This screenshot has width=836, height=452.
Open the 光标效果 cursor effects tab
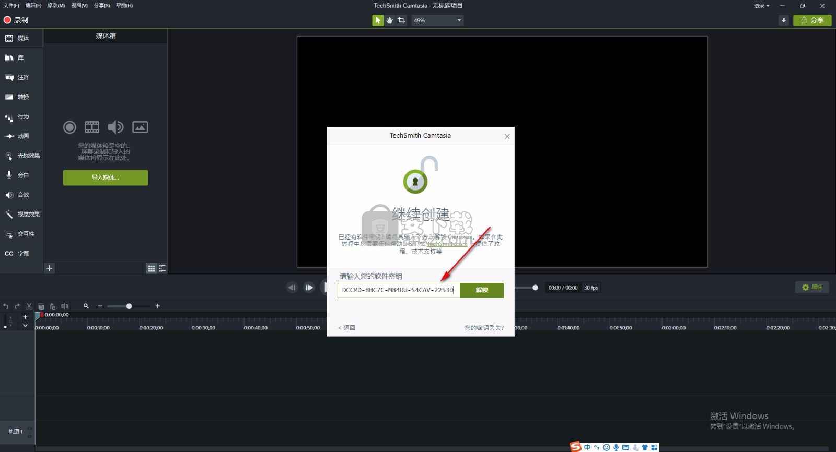[x=21, y=156]
